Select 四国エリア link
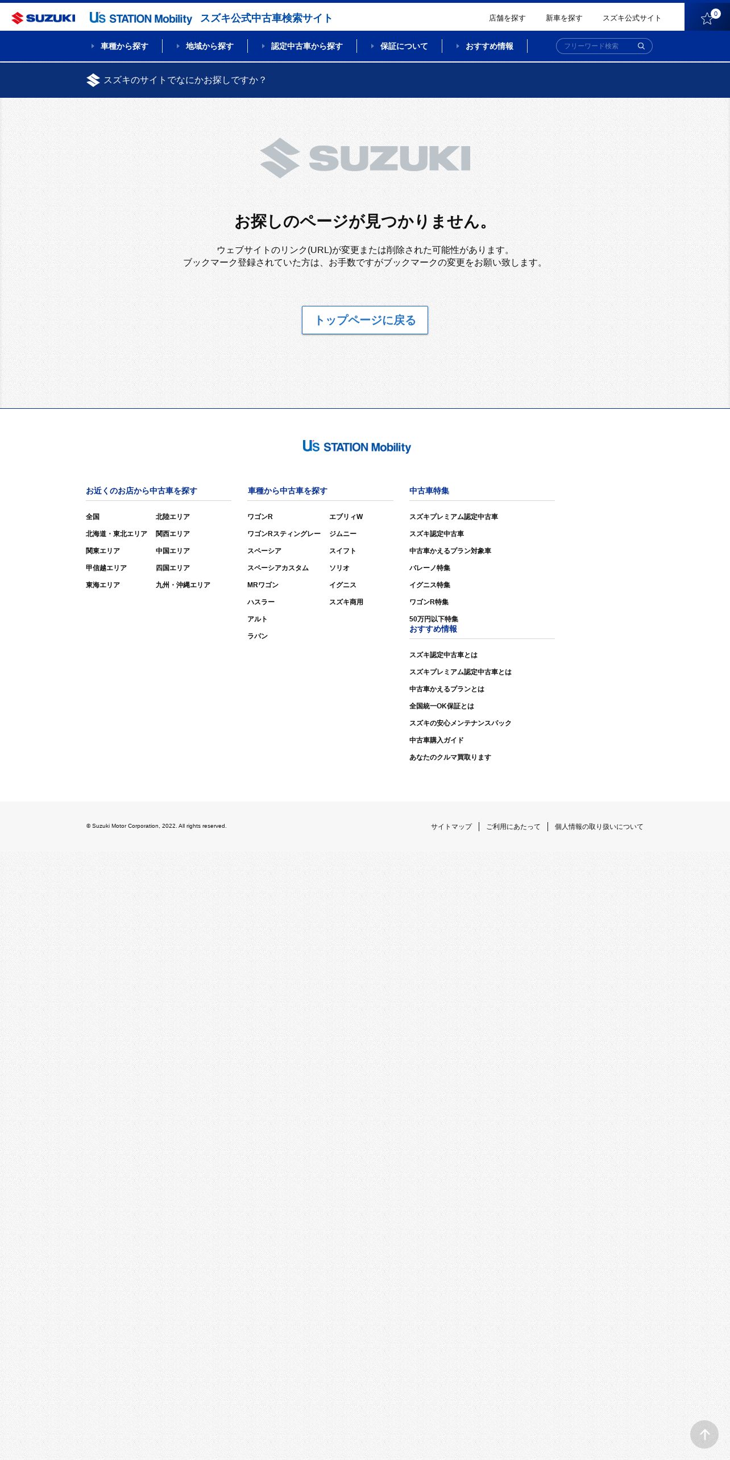This screenshot has width=730, height=1460. [173, 568]
